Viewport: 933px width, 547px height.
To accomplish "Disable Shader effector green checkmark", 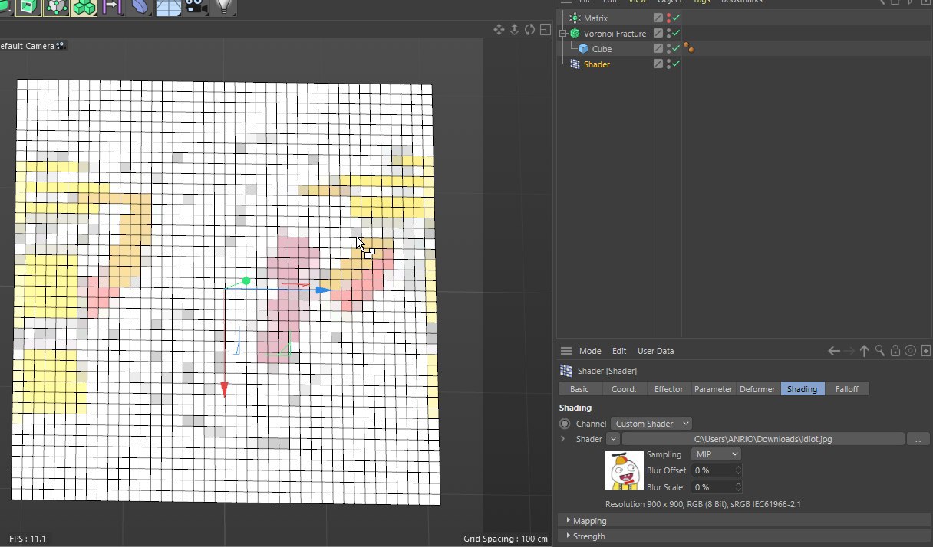I will coord(676,64).
